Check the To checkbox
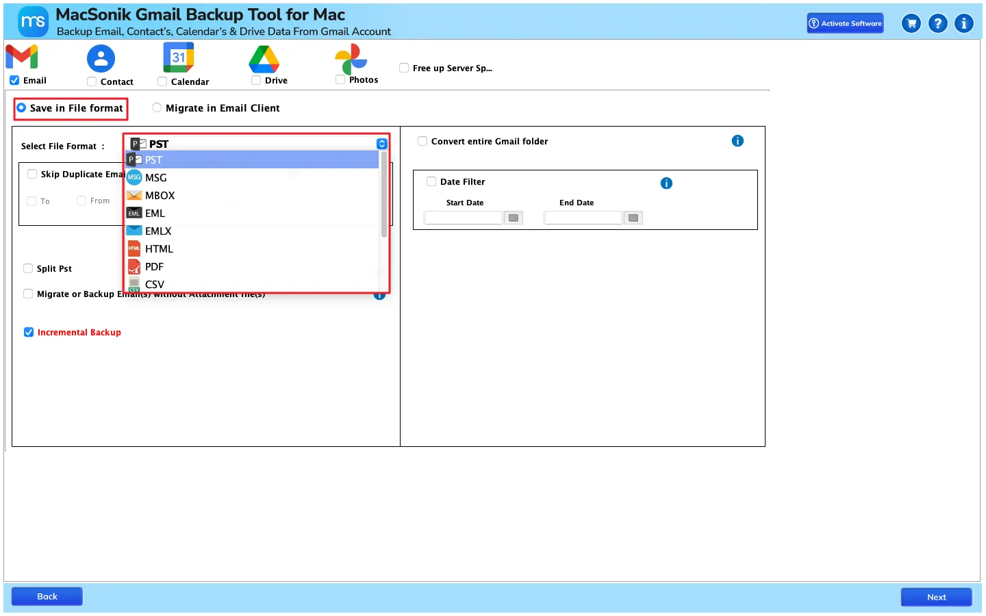 tap(31, 201)
